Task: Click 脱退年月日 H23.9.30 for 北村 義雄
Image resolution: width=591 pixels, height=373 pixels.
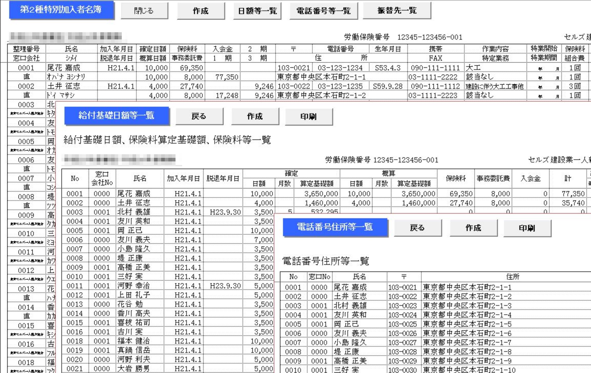Action: (225, 212)
